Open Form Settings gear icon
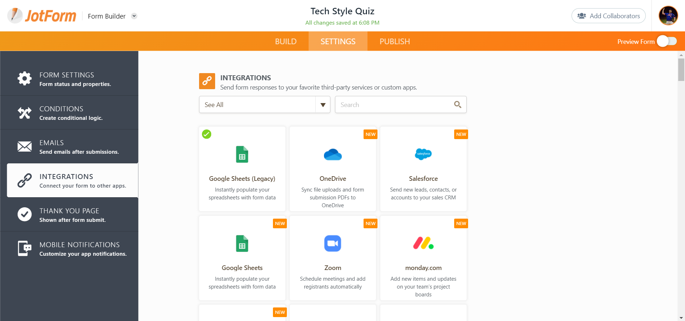 (25, 78)
